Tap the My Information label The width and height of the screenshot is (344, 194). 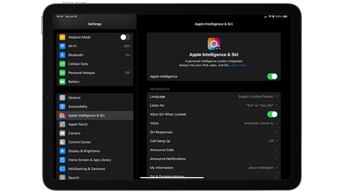[162, 168]
